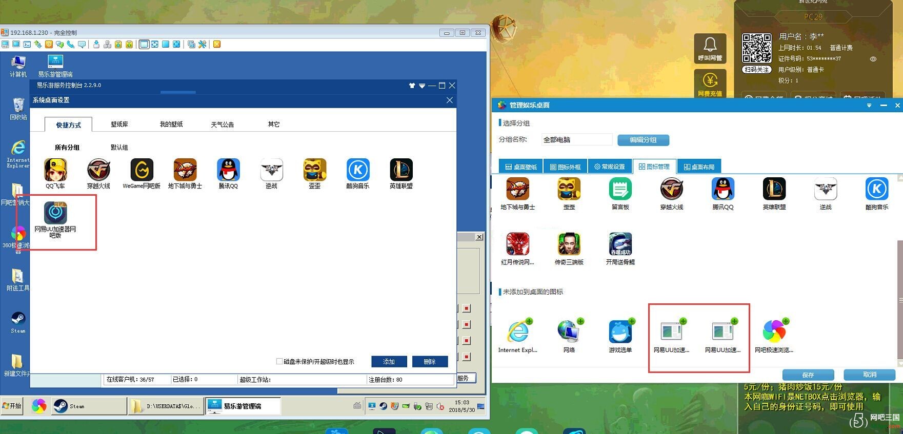Switch to 壁纸库 tab
Viewport: 903px width, 434px height.
coord(119,124)
